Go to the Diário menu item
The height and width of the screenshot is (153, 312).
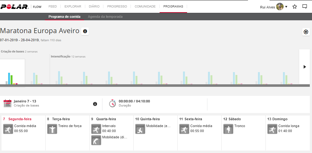click(94, 6)
